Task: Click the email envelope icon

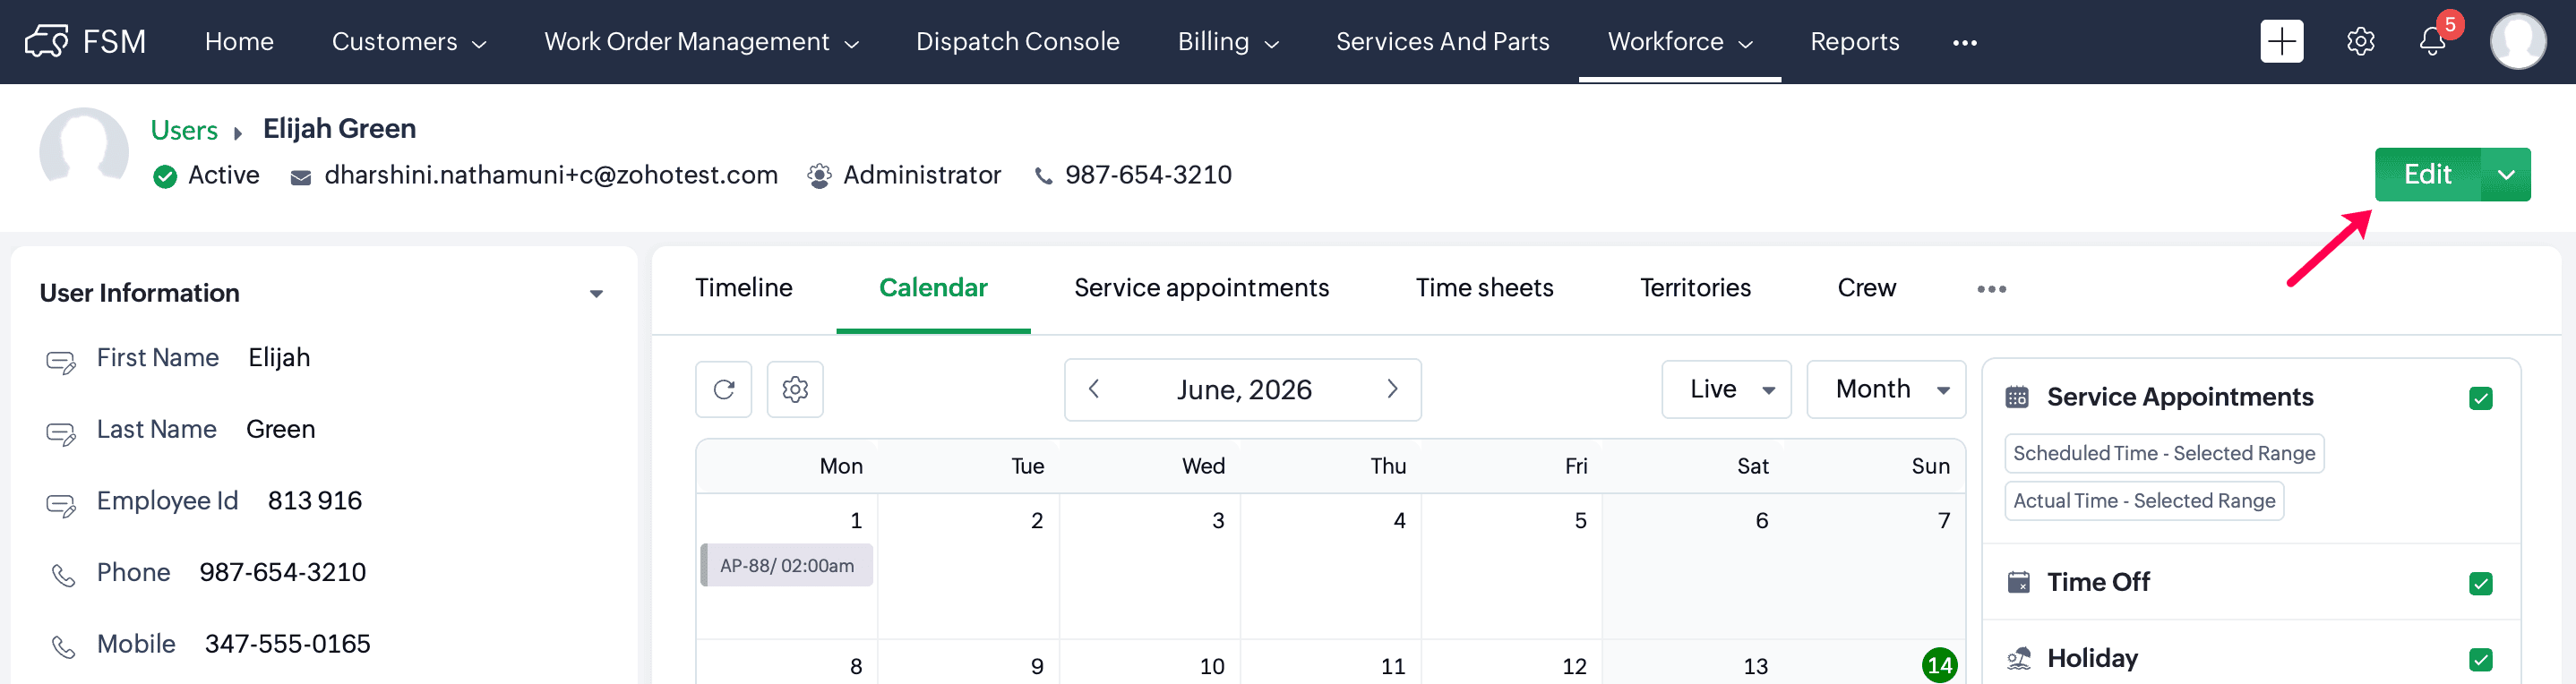Action: [x=300, y=177]
